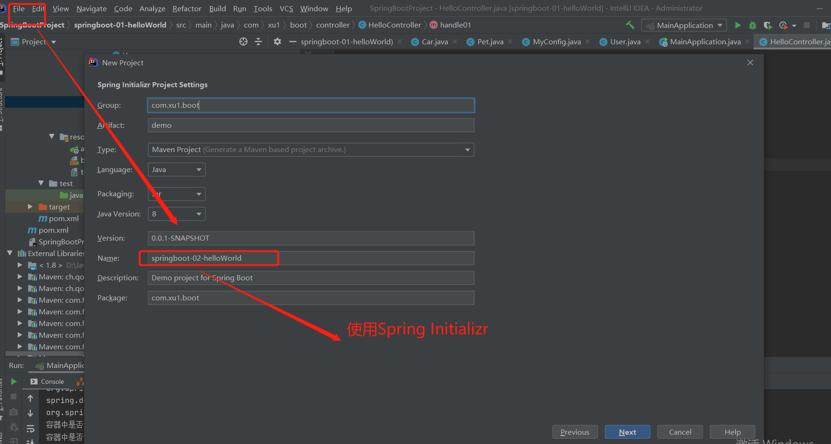Click the Help button in dialog
Screen dimensions: 831x444
tap(732, 432)
